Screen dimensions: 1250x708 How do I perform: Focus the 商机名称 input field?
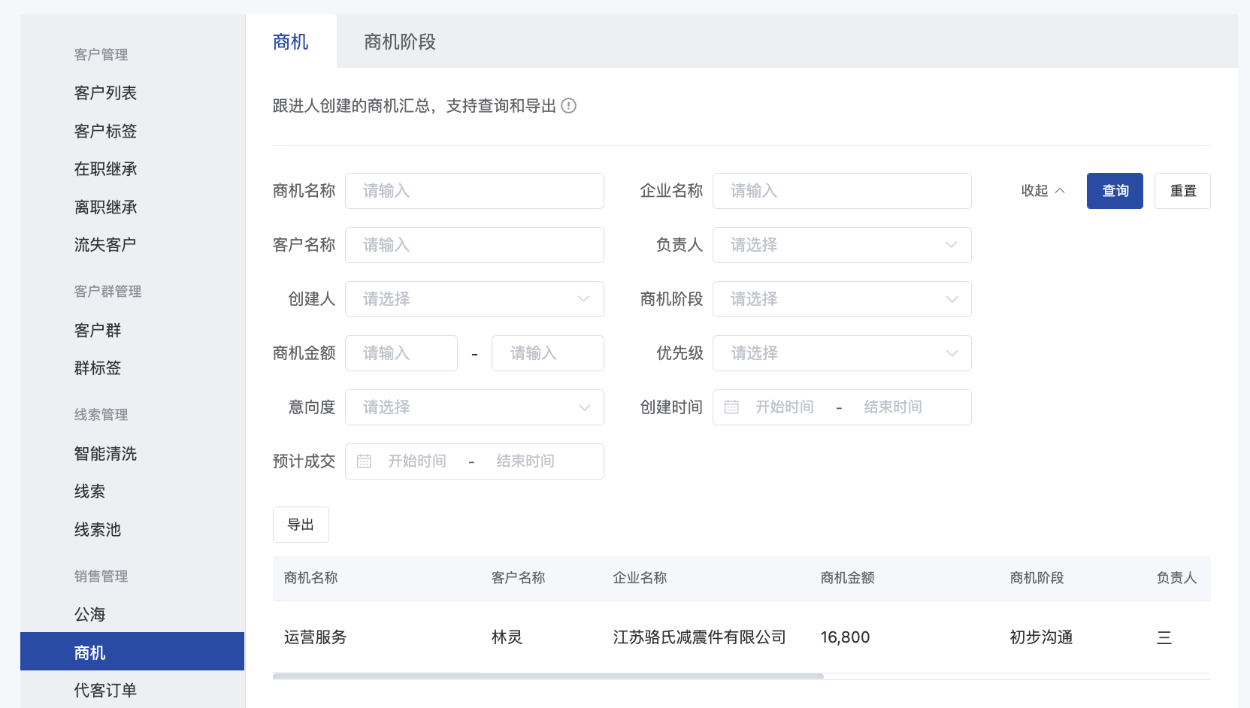[x=474, y=191]
